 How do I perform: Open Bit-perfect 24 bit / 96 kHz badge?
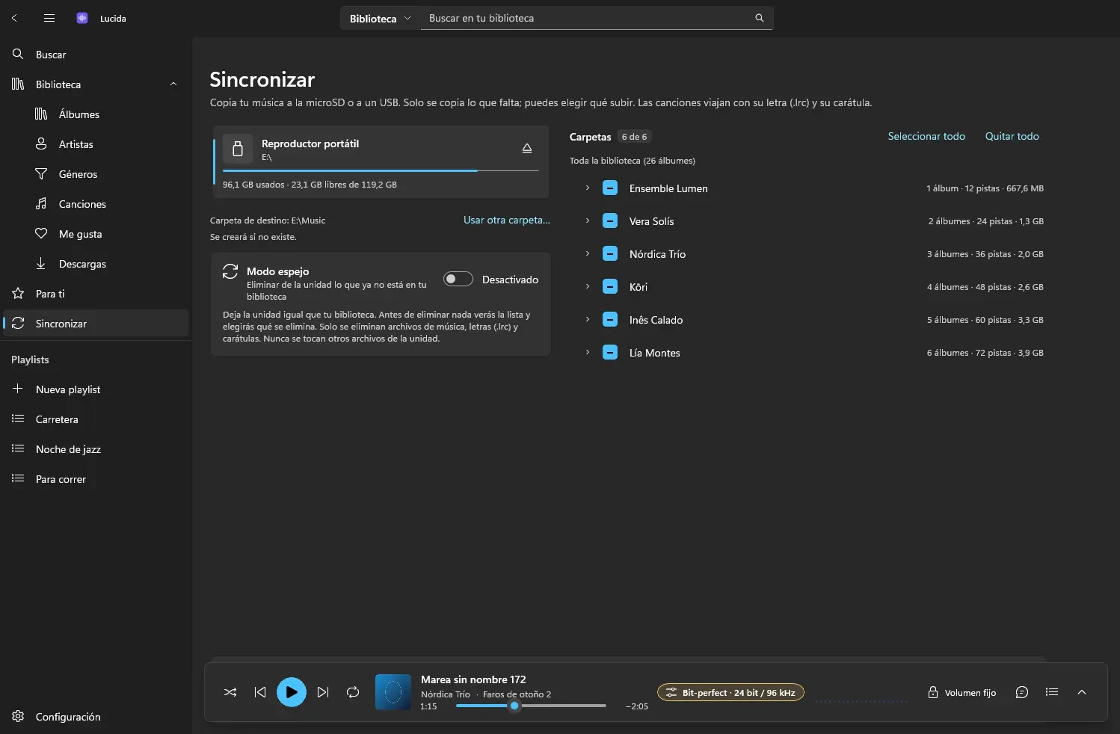tap(730, 692)
